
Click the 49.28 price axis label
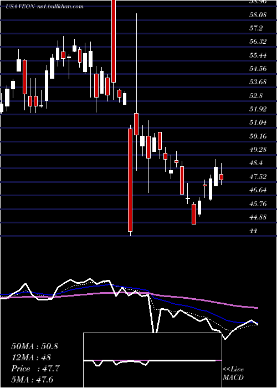coord(258,149)
